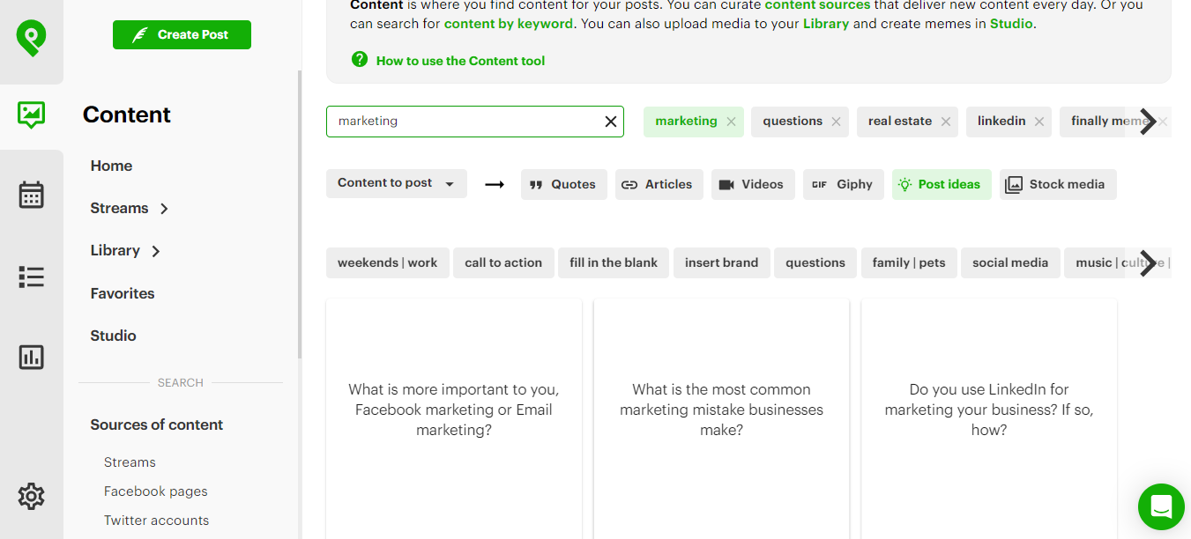Open the queue list view
1191x539 pixels.
pyautogui.click(x=32, y=277)
